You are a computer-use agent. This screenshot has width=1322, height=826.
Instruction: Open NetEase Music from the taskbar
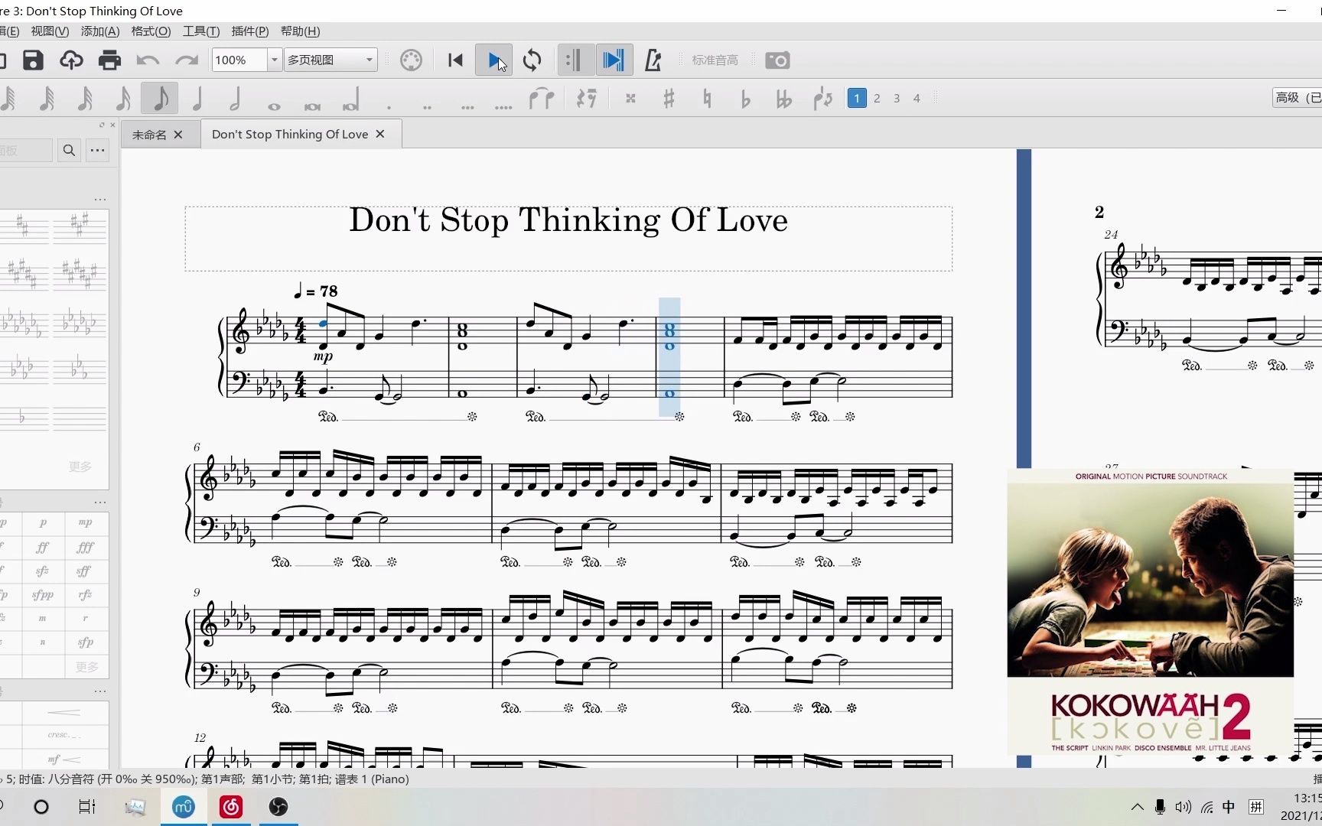(x=231, y=807)
